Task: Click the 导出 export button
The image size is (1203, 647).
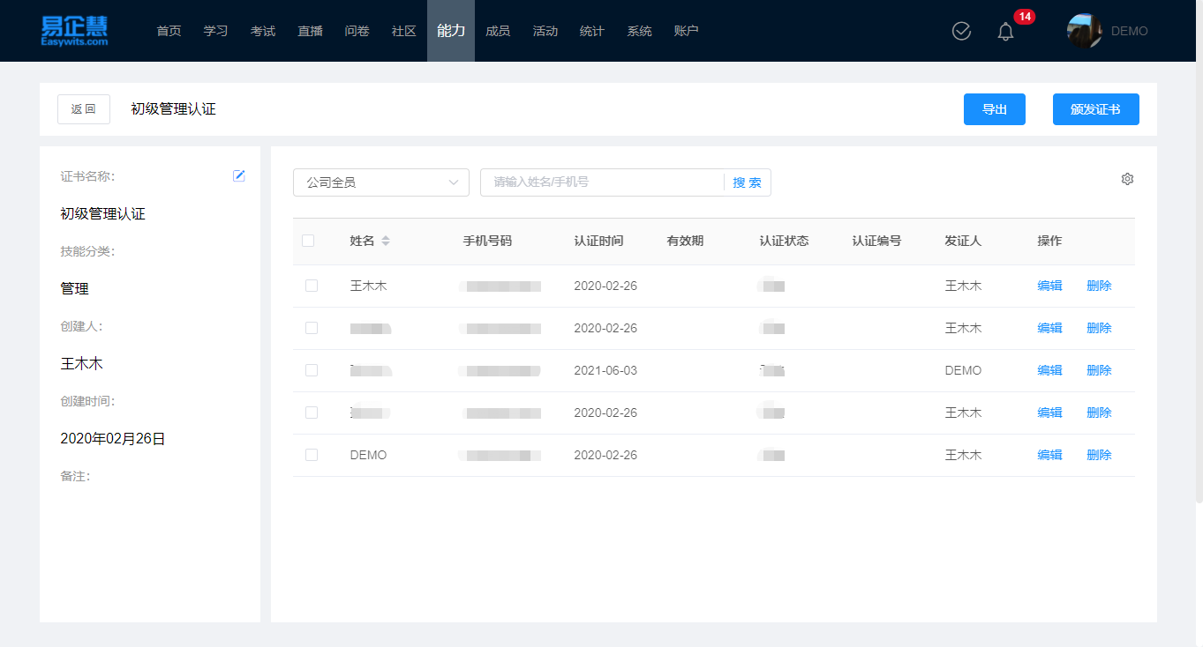Action: coord(995,109)
